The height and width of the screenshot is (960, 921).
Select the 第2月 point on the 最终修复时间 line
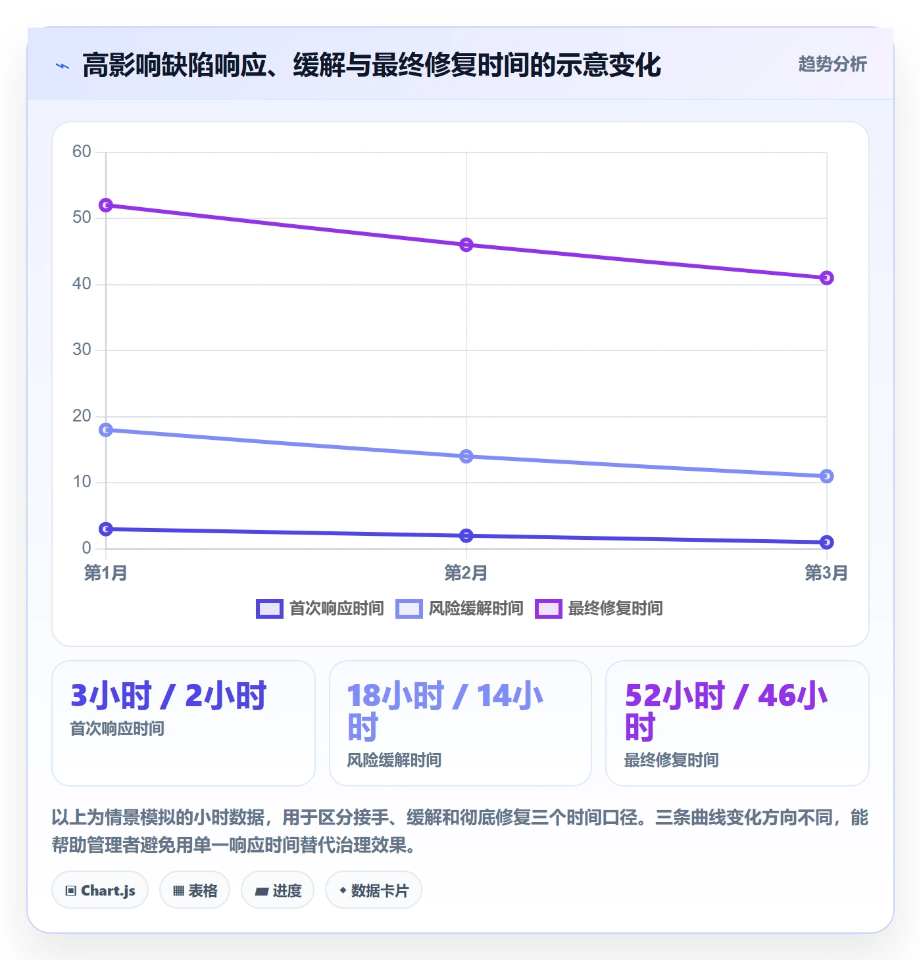coord(466,245)
